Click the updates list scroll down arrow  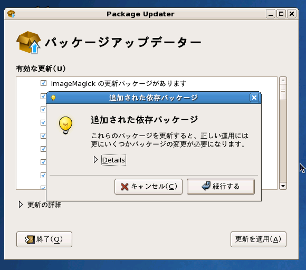(x=283, y=186)
